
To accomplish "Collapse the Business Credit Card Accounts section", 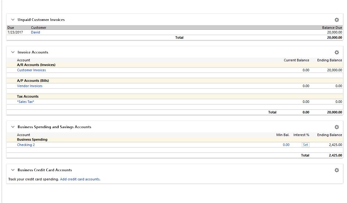I will [13, 170].
